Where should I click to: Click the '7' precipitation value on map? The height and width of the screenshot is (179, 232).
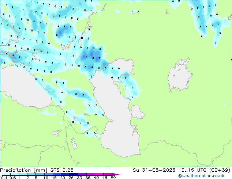coord(100,58)
